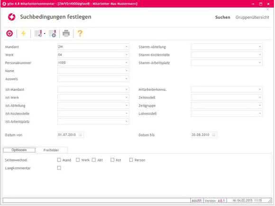Viewport: 275px width, 206px height.
Task: Click the gfos logo beside the heading
Action: tap(11, 17)
